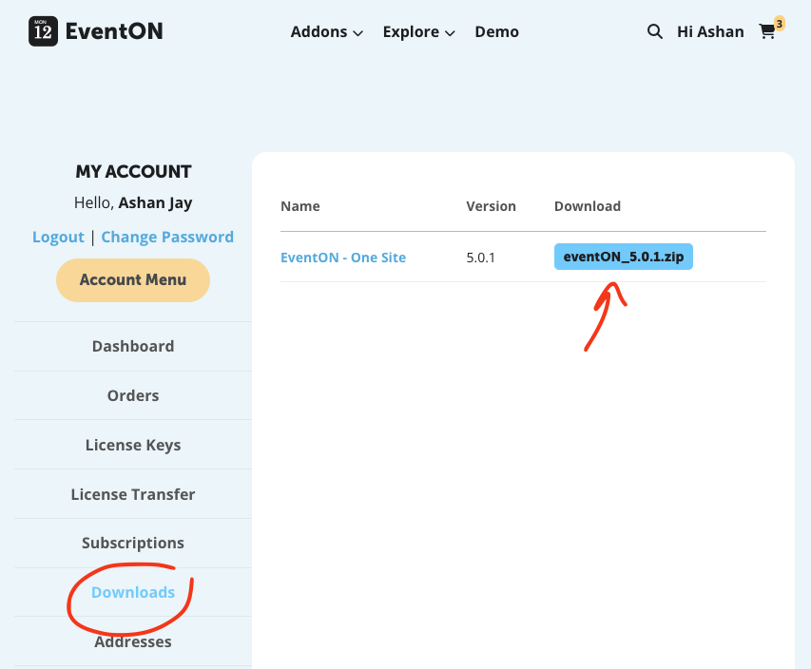Go to the Dashboard section
This screenshot has width=811, height=669.
click(133, 347)
